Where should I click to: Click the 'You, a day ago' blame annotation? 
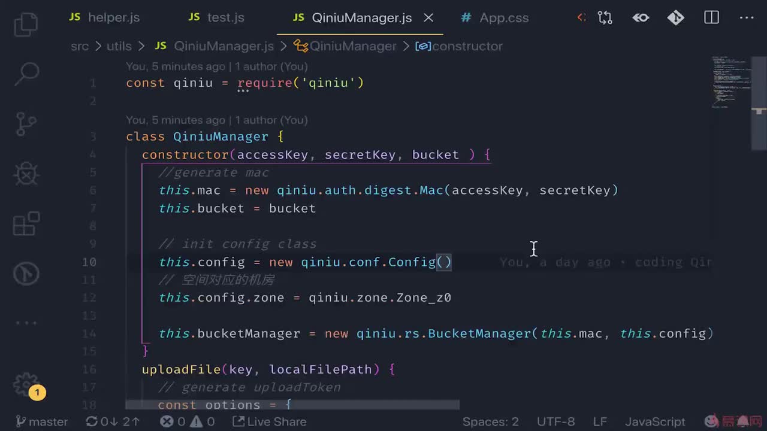pyautogui.click(x=605, y=262)
